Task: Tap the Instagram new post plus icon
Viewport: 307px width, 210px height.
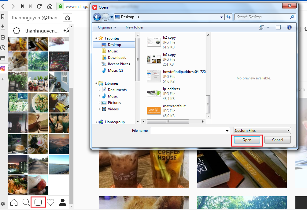Action: pos(38,202)
